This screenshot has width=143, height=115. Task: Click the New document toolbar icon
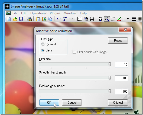9,19
